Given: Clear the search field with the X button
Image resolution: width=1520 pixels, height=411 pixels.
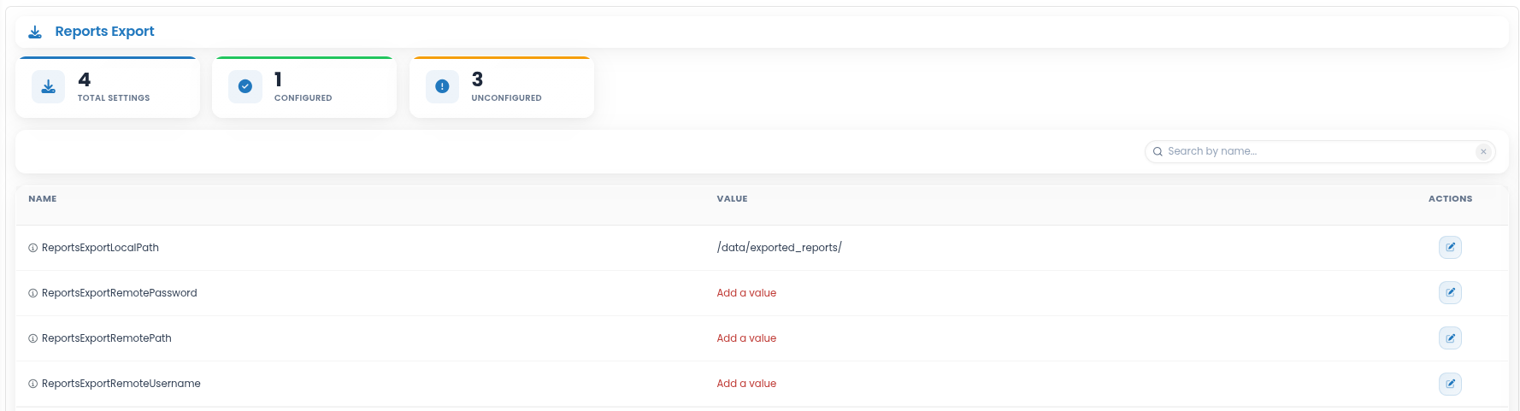Looking at the screenshot, I should 1483,151.
